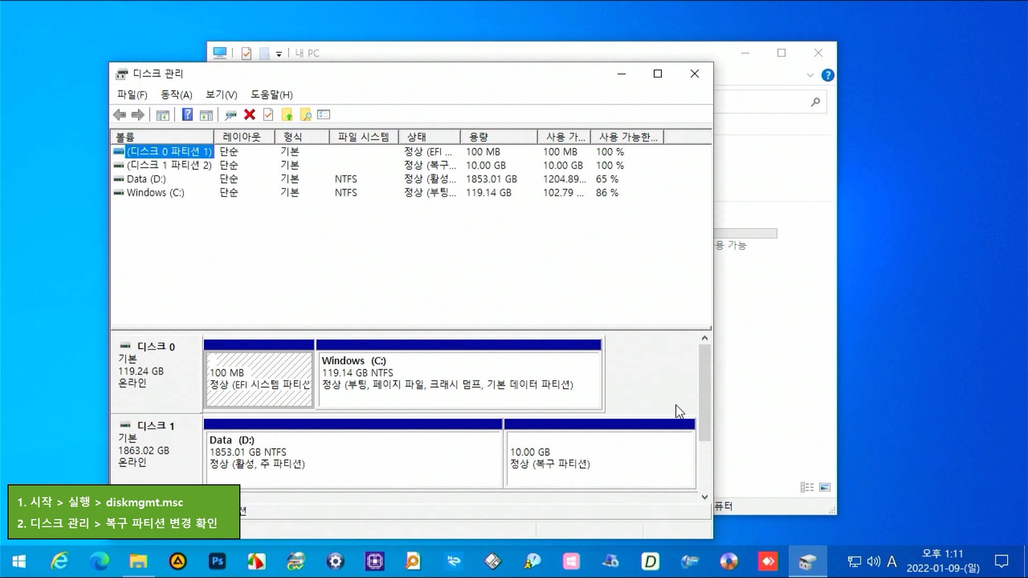Open Help via blue question mark toolbar icon
Viewport: 1028px width, 578px height.
(187, 115)
